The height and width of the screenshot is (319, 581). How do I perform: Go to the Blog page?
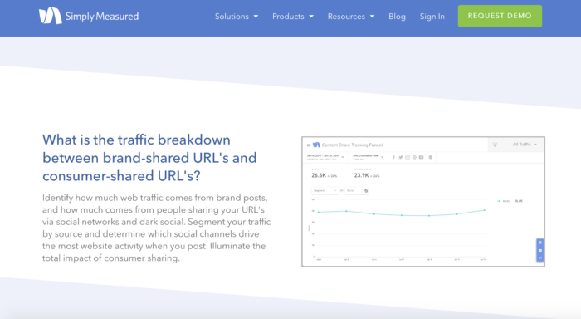[397, 17]
